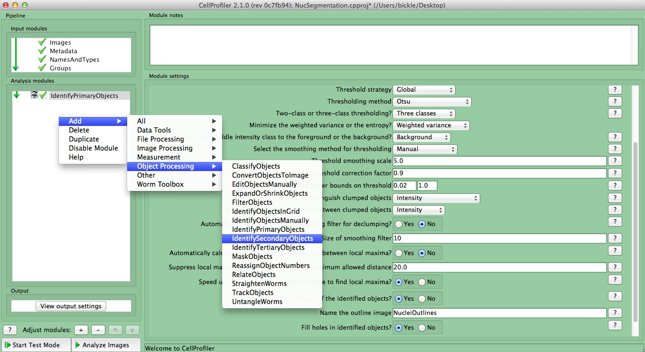Open help for Threshold strategy setting
Viewport: 645px width, 352px height.
(x=615, y=89)
